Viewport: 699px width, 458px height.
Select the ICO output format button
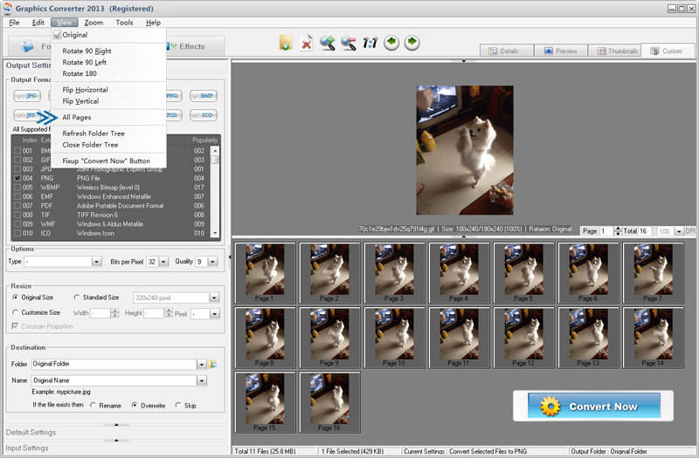pyautogui.click(x=204, y=115)
